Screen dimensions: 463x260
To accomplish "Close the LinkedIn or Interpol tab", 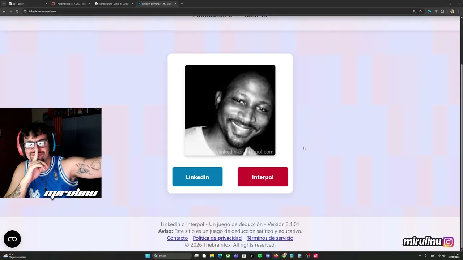I will tap(175, 4).
